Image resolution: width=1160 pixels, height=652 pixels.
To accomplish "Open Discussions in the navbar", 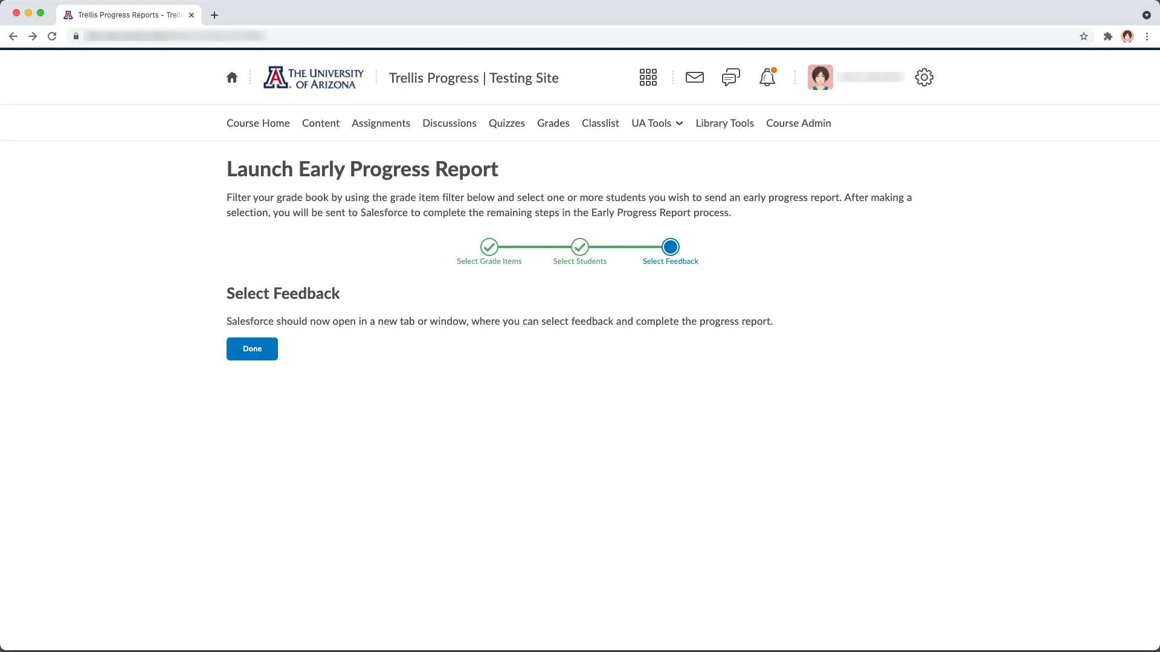I will pyautogui.click(x=449, y=123).
